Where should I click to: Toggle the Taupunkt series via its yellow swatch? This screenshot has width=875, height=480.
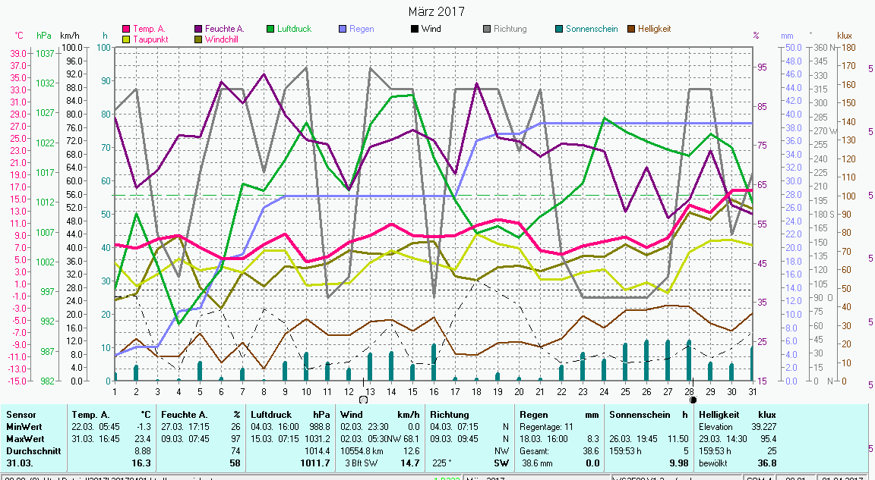coord(127,39)
